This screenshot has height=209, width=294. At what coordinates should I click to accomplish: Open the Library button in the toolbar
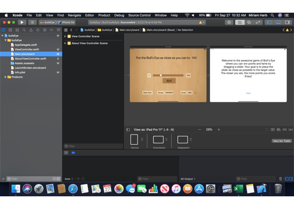click(x=229, y=22)
